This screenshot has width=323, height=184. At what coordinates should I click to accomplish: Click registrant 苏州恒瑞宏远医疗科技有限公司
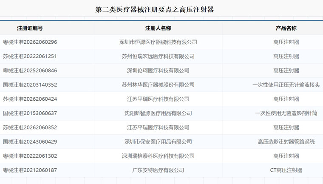(158, 56)
